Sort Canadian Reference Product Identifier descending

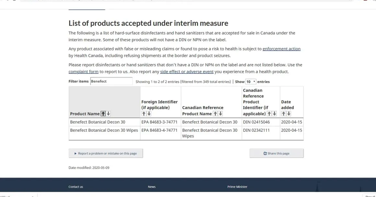click(274, 114)
